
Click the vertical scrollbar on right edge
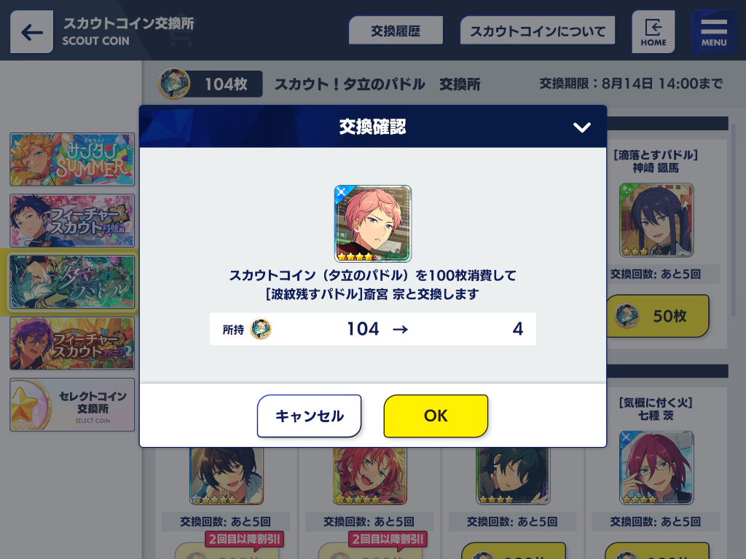(x=734, y=220)
